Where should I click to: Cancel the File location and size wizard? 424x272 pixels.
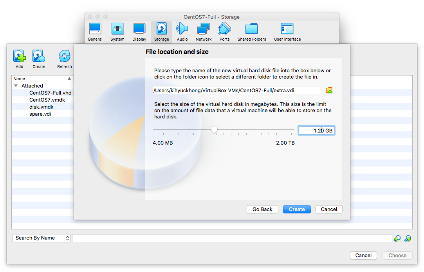[x=329, y=209]
